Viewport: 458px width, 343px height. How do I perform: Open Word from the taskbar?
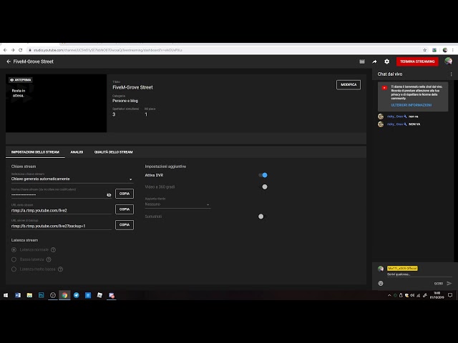point(18,295)
